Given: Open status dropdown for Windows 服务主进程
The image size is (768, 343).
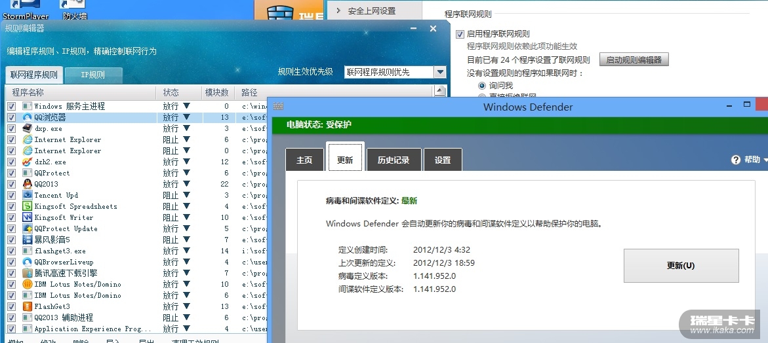Looking at the screenshot, I should point(186,106).
